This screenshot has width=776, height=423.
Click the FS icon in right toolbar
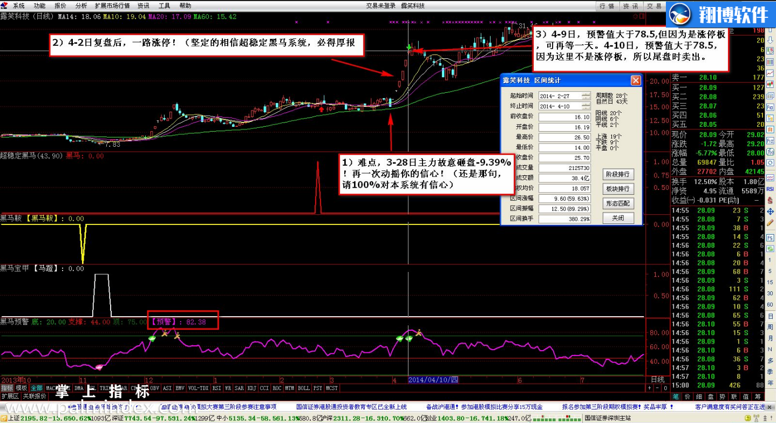(770, 238)
